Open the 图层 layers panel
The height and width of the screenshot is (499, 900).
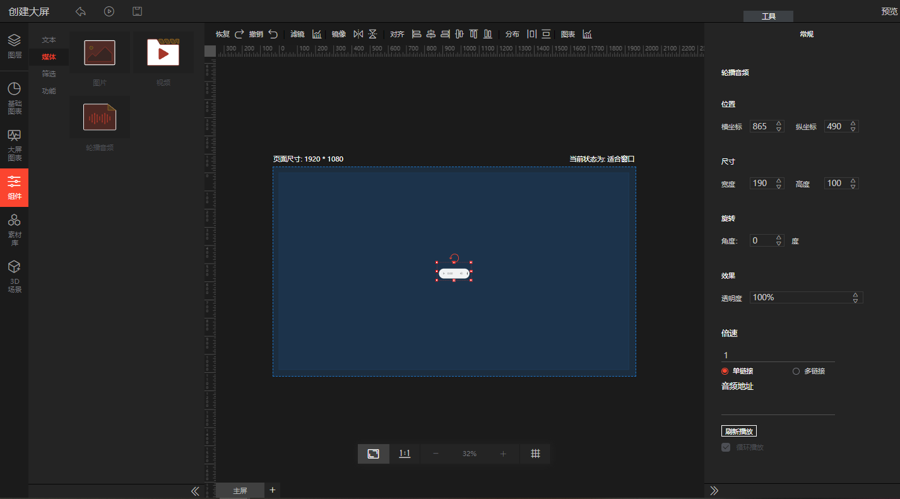pyautogui.click(x=15, y=46)
